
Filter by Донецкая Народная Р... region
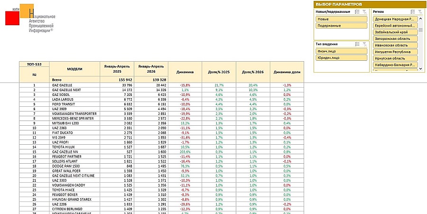tap(395, 19)
